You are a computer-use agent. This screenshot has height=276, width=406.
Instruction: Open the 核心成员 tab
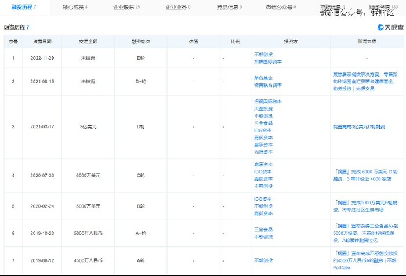75,7
